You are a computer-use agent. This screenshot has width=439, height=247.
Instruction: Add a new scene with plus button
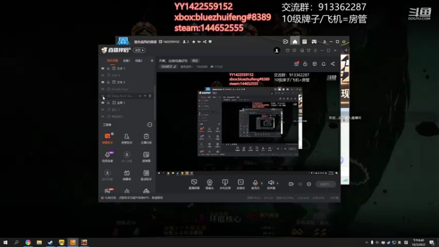(152, 60)
